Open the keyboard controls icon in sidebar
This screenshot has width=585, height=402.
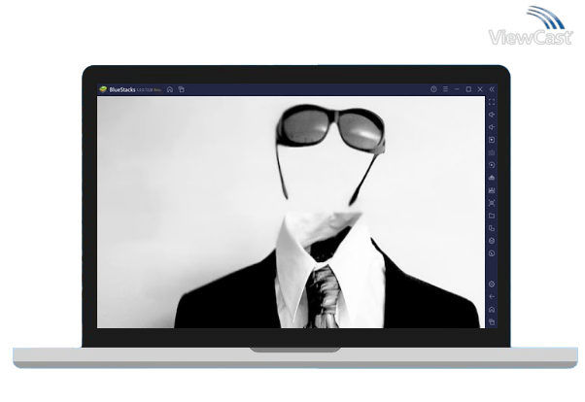[x=492, y=152]
